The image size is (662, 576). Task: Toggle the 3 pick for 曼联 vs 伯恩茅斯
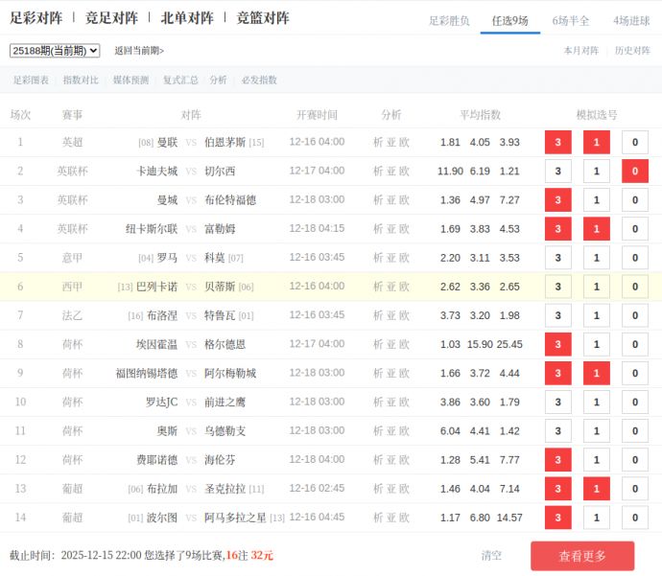[557, 143]
